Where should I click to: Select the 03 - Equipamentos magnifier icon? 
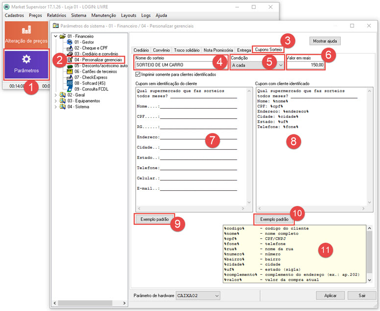tap(63, 101)
